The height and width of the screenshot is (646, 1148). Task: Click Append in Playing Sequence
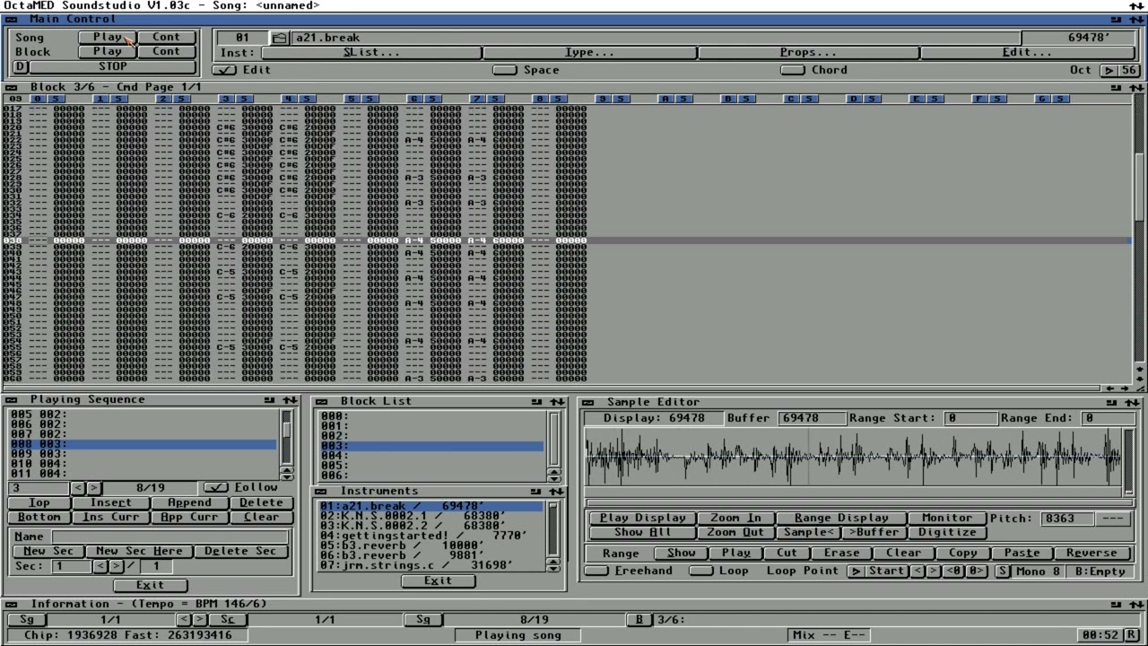[190, 503]
